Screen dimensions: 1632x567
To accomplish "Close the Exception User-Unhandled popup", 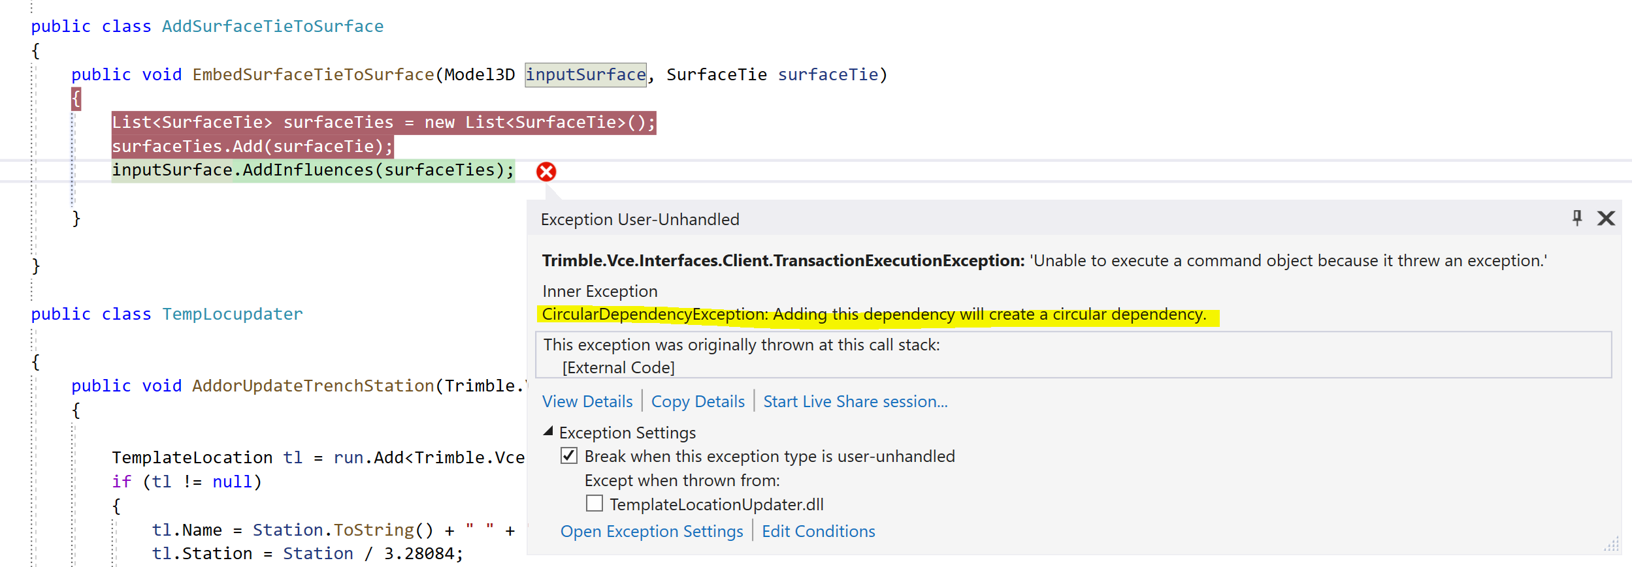I will [x=1606, y=218].
